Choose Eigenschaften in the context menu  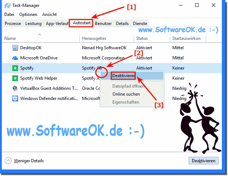click(x=132, y=102)
